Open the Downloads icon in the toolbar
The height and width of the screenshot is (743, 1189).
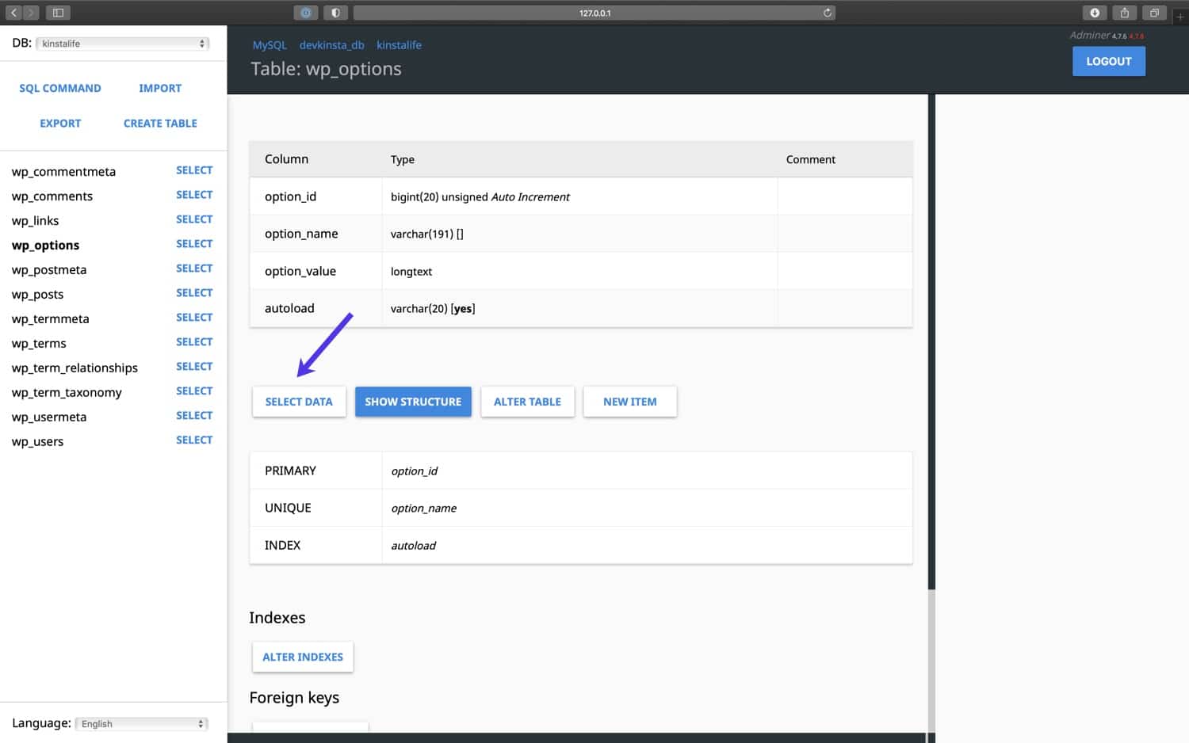(x=1095, y=13)
